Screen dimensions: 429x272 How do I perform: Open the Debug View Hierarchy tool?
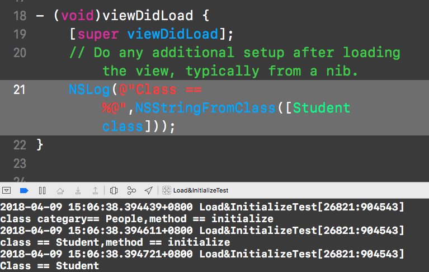(x=114, y=190)
